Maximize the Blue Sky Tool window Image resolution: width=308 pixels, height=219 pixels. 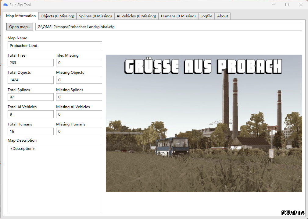287,5
